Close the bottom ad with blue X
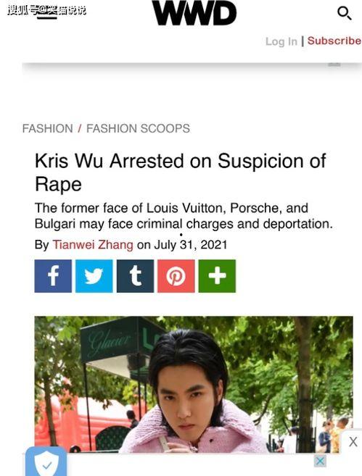 tap(320, 461)
